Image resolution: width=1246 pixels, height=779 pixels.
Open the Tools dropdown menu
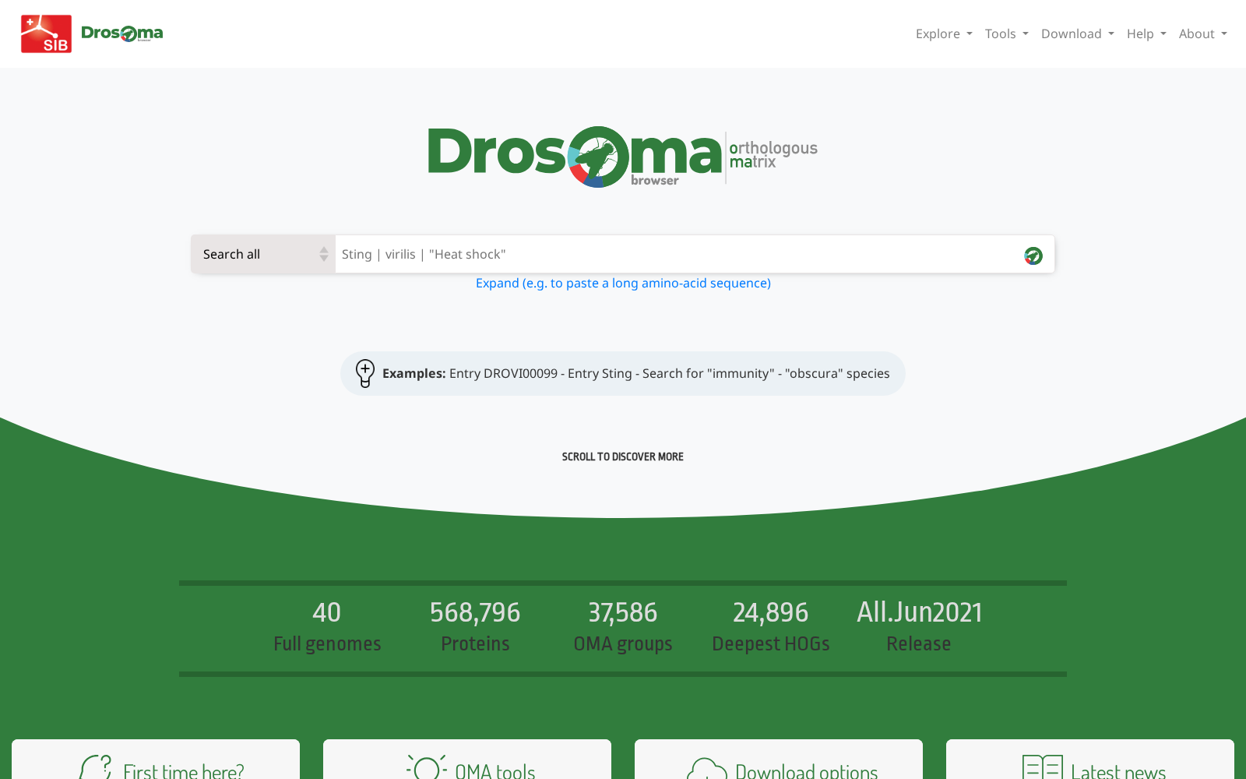point(1006,33)
